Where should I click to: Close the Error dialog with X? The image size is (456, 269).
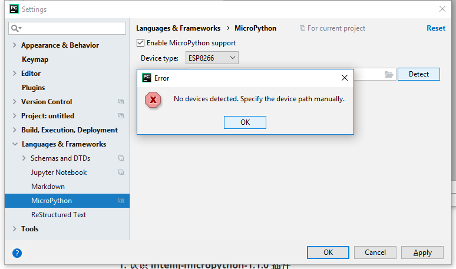(344, 78)
